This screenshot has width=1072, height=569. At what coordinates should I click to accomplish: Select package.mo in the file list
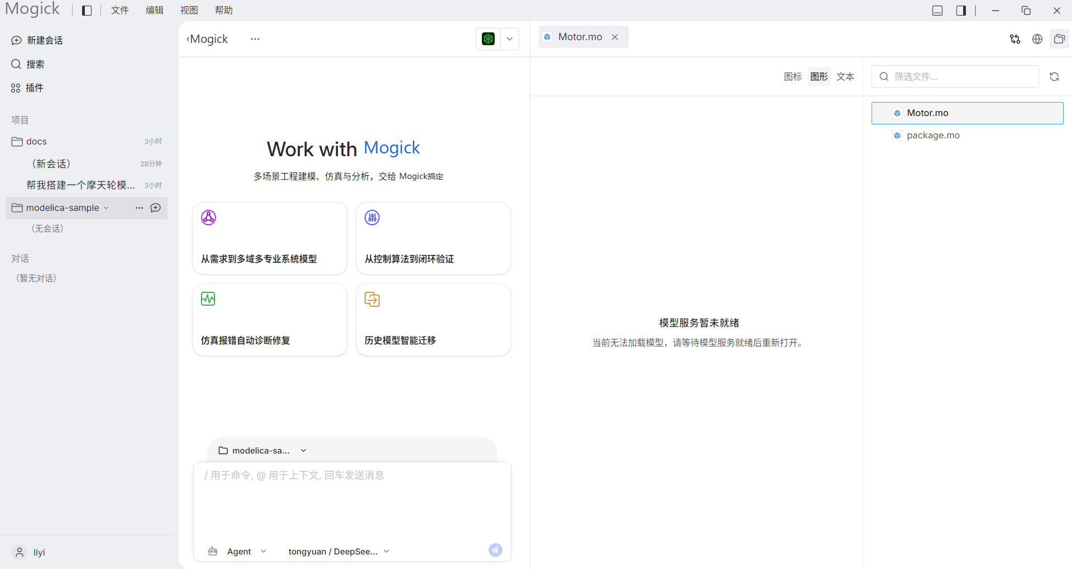(x=968, y=136)
